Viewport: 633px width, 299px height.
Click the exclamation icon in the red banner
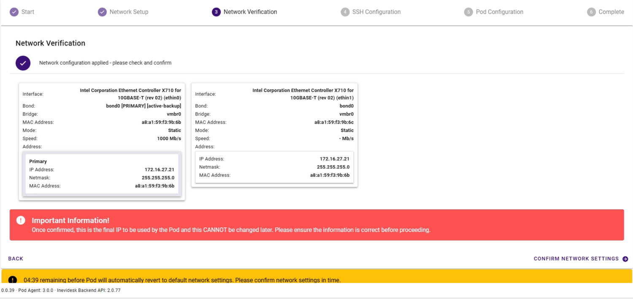point(20,220)
